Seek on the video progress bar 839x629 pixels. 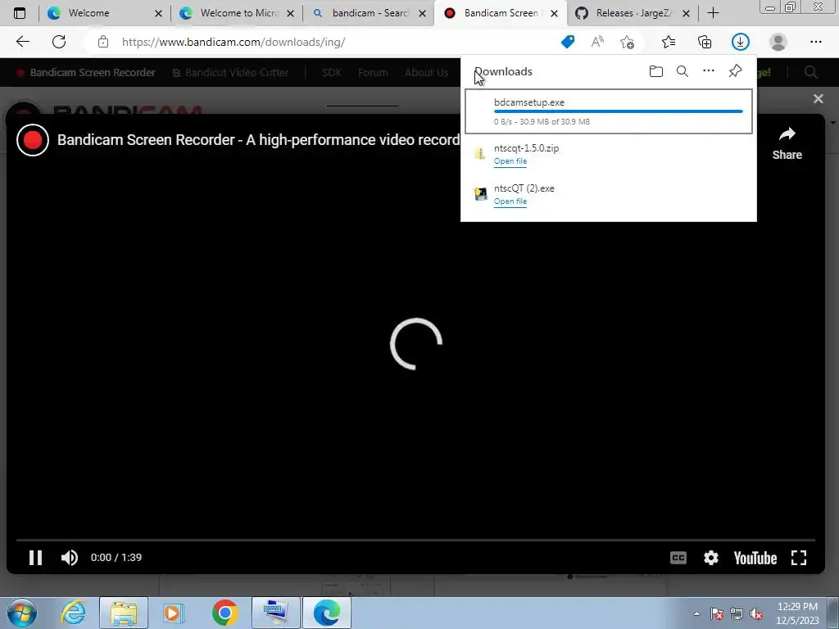click(415, 541)
